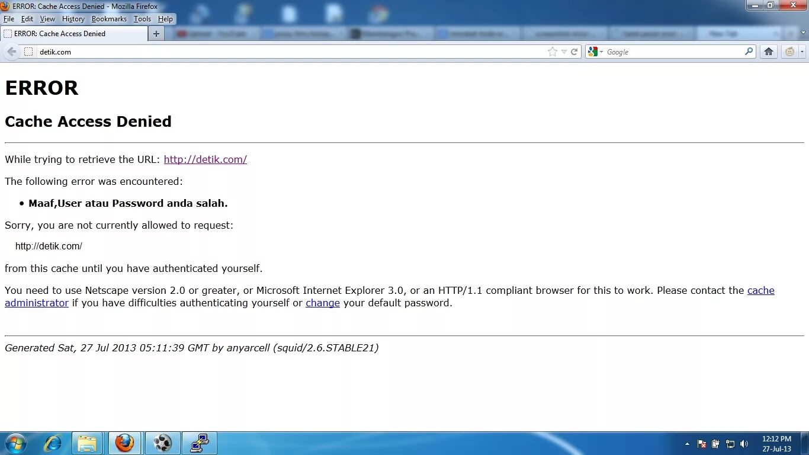Reload the current page
809x455 pixels.
click(x=574, y=52)
